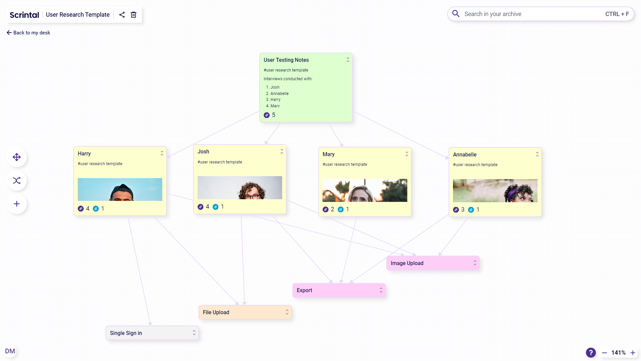Open the help question mark button

(591, 353)
